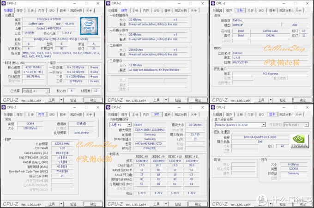Expand the 工具 arrow in the mainboard window
Image resolution: width=314 pixels, height=208 pixels.
click(271, 100)
